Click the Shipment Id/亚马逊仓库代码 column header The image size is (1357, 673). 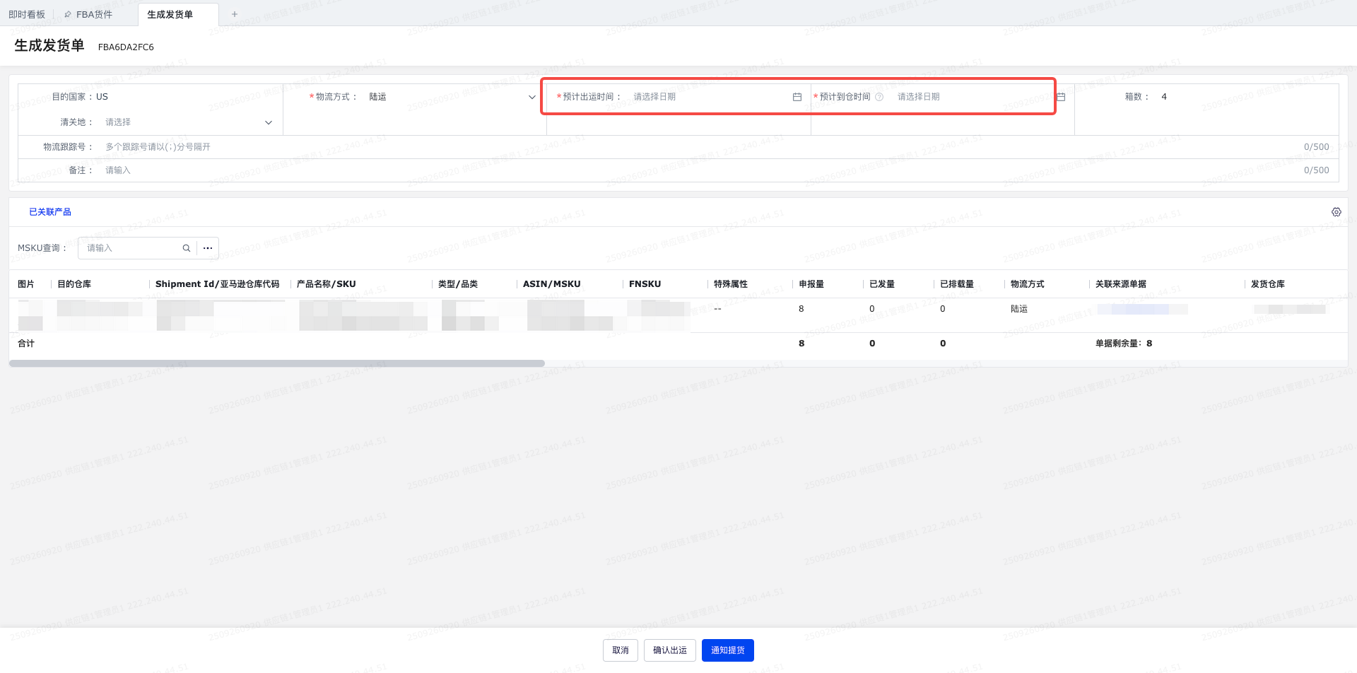[218, 284]
